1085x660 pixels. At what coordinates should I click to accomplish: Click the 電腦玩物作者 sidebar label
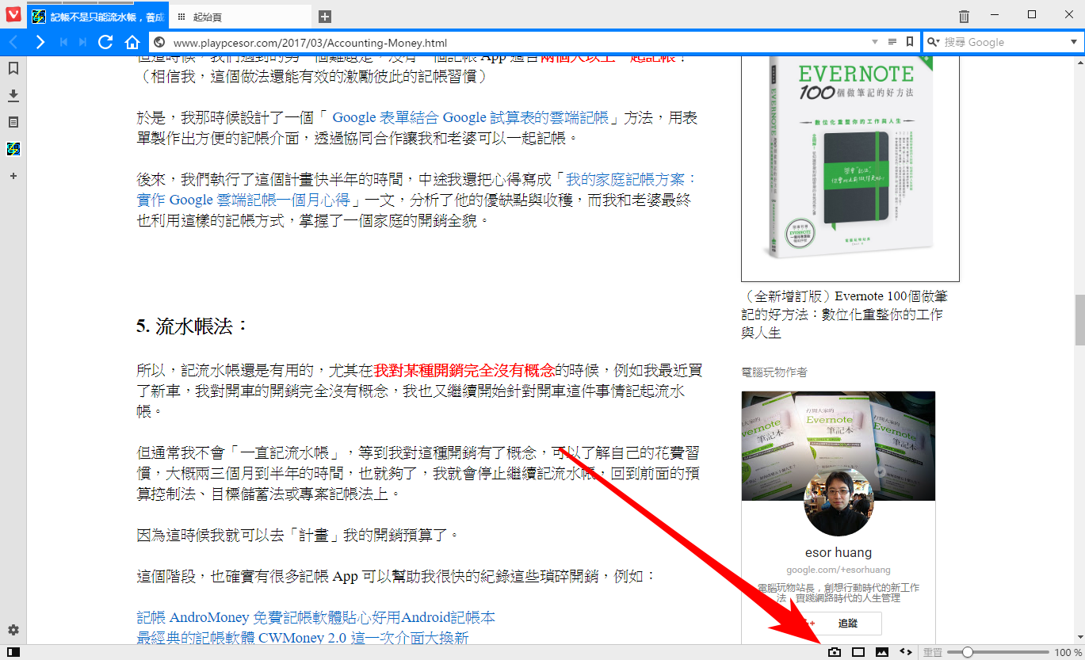[x=774, y=372]
